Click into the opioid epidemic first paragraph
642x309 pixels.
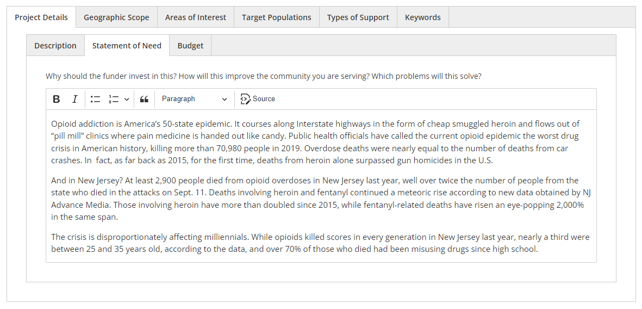315,142
